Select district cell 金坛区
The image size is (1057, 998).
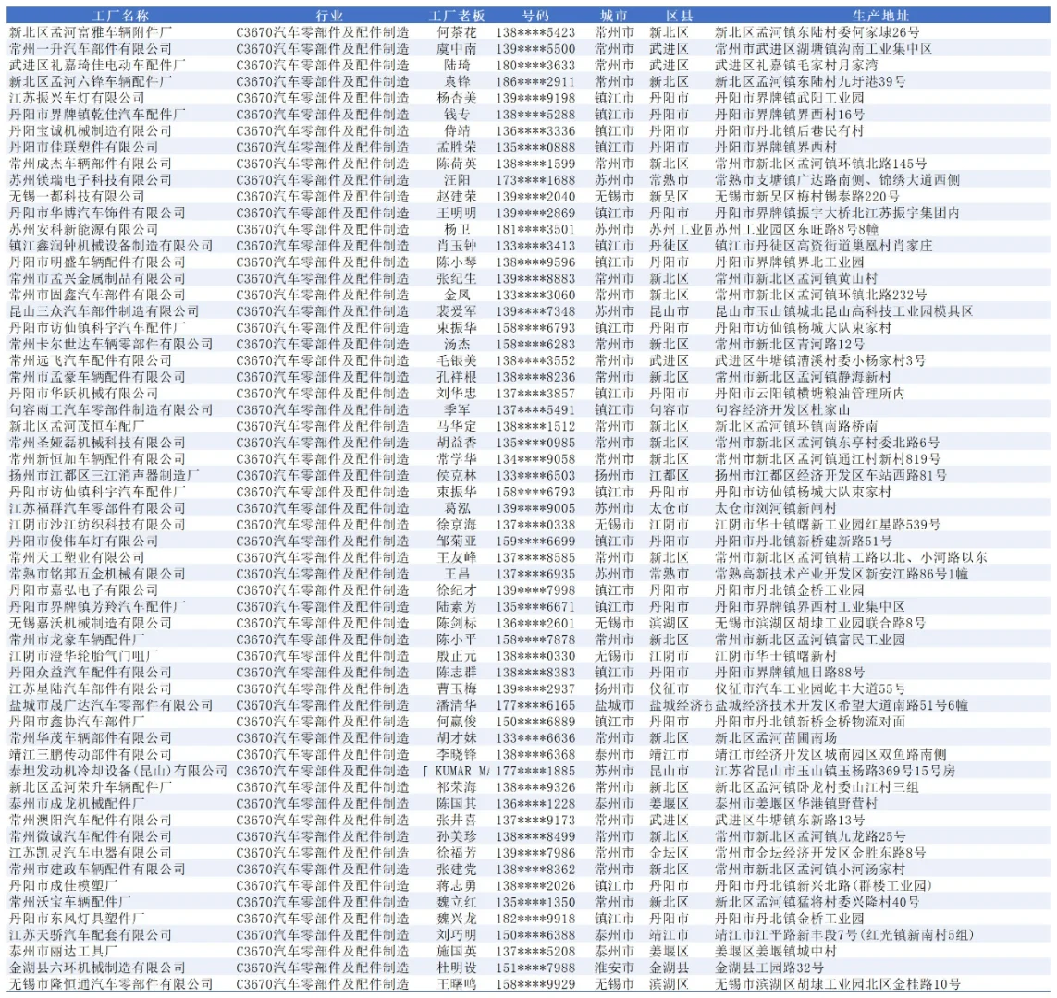(669, 853)
